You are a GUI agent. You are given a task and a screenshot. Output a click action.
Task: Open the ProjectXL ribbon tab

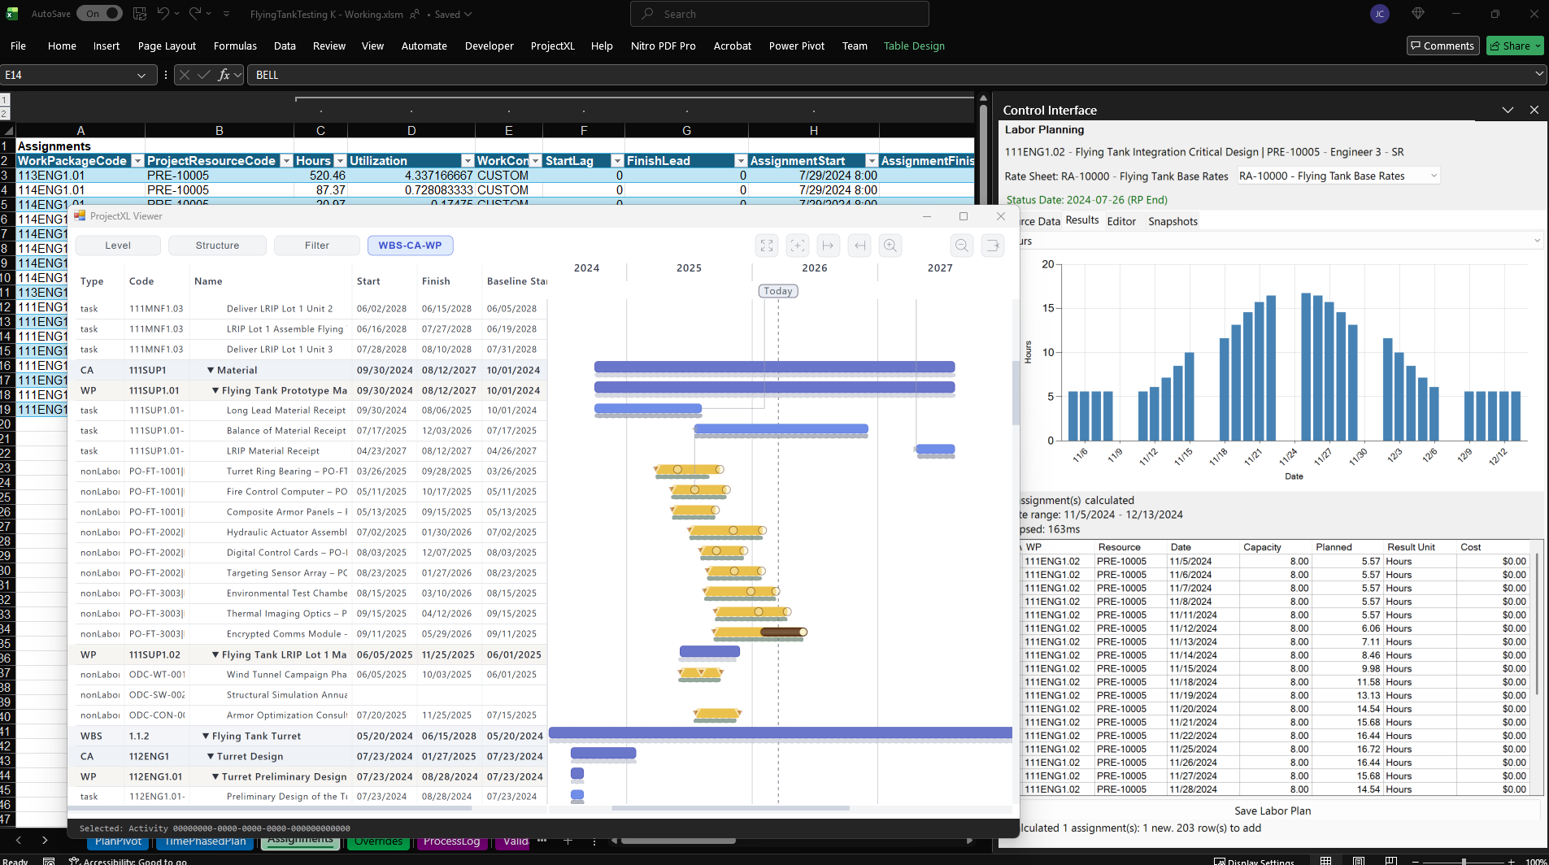pos(552,46)
